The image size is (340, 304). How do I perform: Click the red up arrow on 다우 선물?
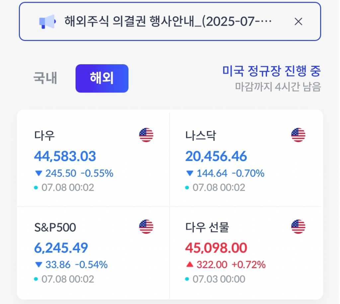pos(190,265)
